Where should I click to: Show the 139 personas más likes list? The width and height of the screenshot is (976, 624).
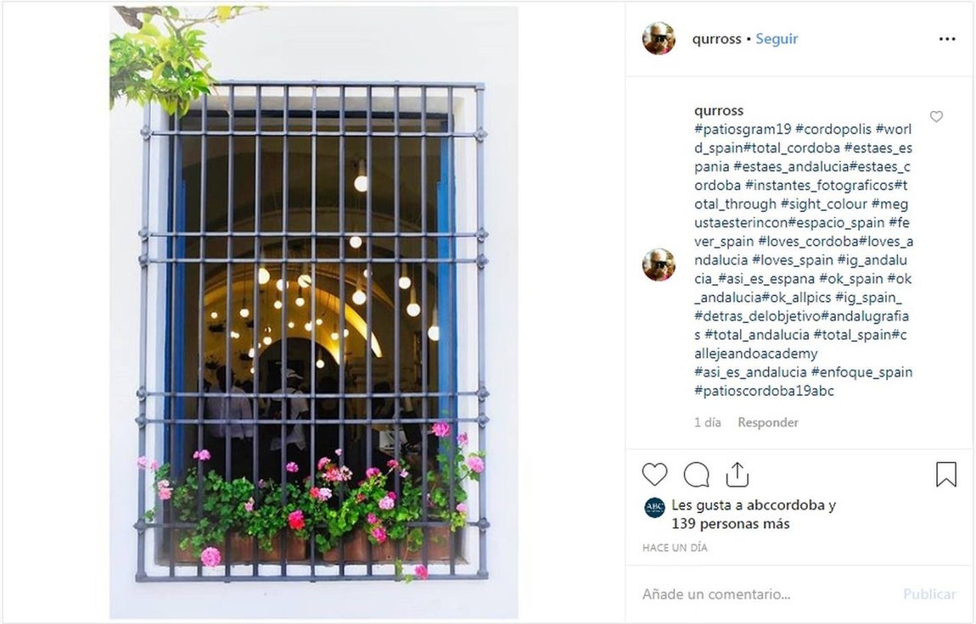point(731,524)
